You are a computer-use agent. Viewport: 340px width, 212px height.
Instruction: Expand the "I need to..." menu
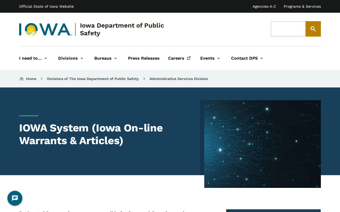(33, 58)
